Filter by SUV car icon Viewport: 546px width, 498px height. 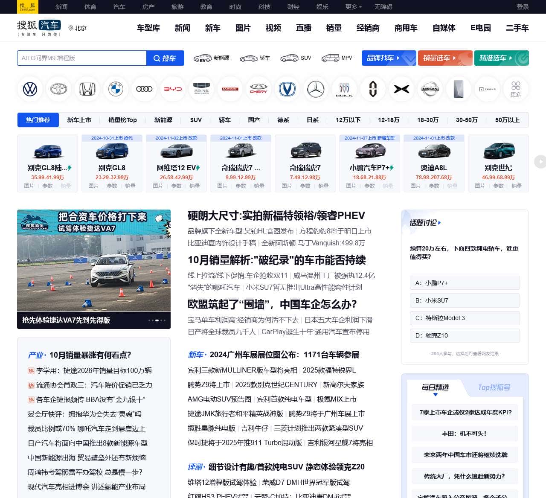click(296, 58)
